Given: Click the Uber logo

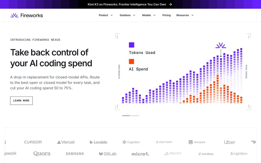Looking at the screenshot, I should 229,142.
